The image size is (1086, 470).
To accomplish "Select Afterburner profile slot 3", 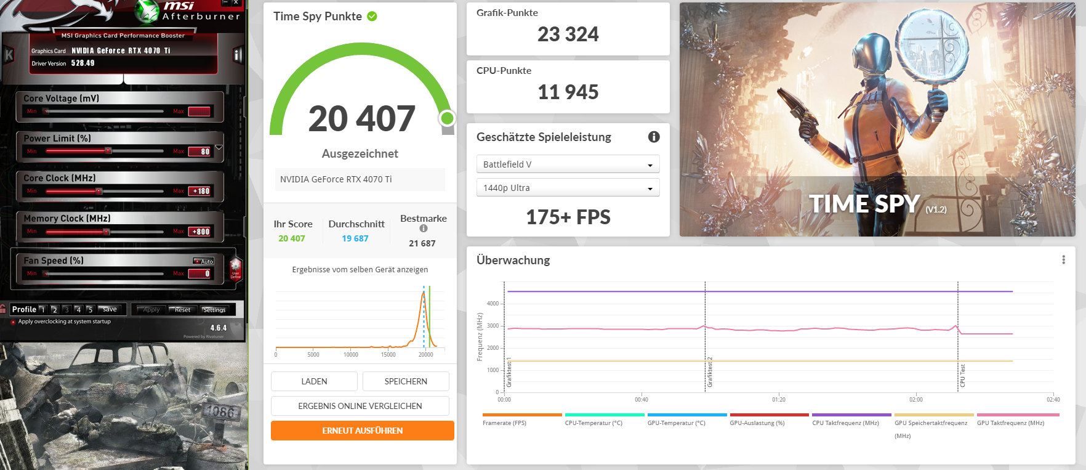I will 66,309.
